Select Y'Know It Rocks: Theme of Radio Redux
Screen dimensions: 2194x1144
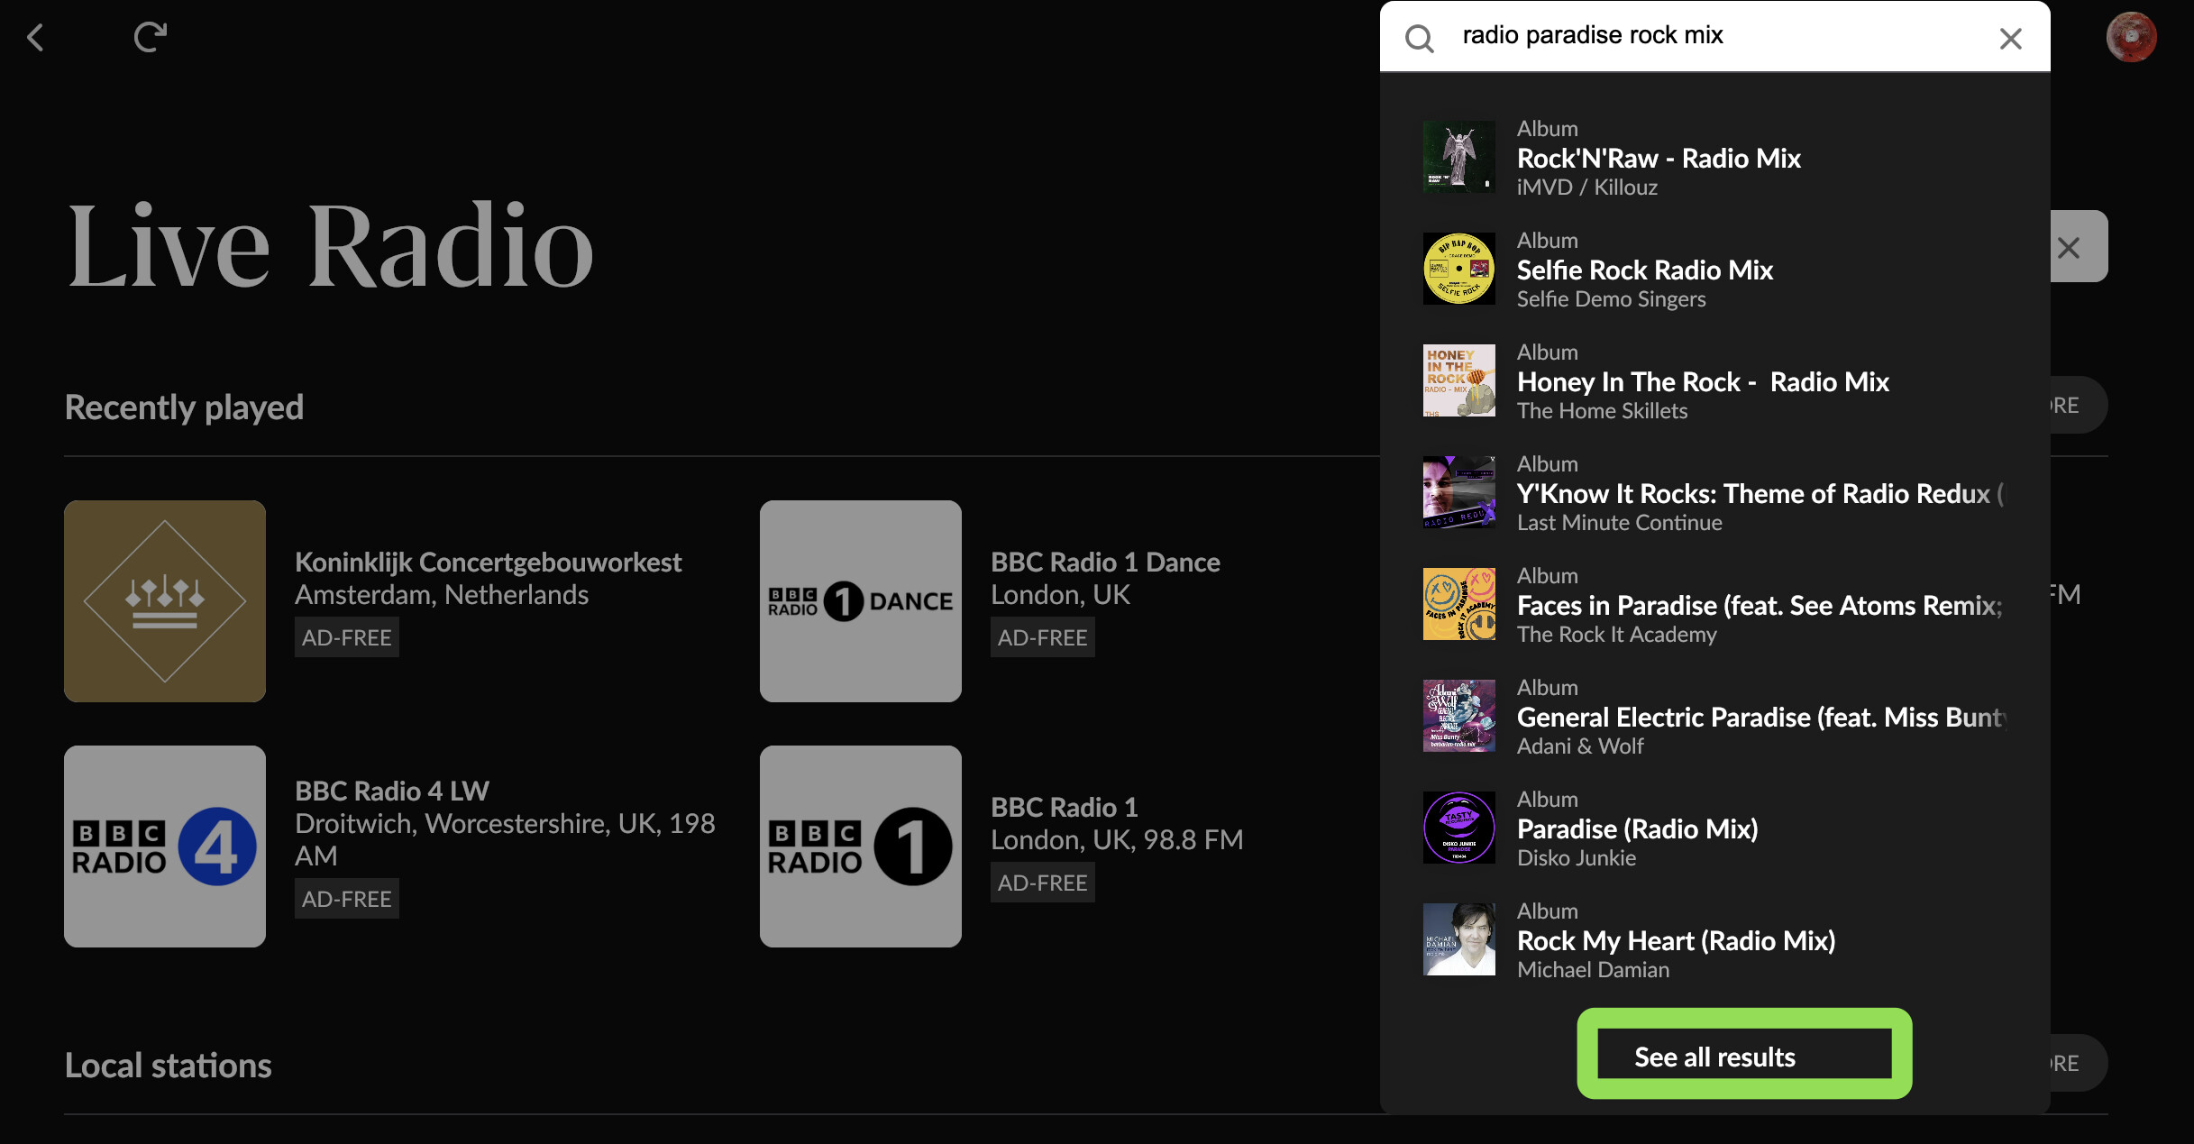(x=1760, y=494)
